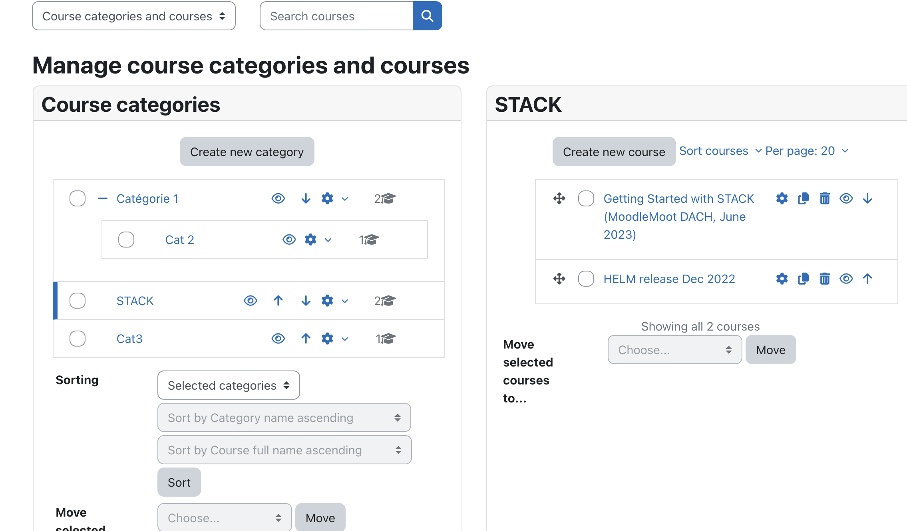Open Sort by Category name ascending dropdown
Screen dimensions: 907x531
pyautogui.click(x=284, y=418)
